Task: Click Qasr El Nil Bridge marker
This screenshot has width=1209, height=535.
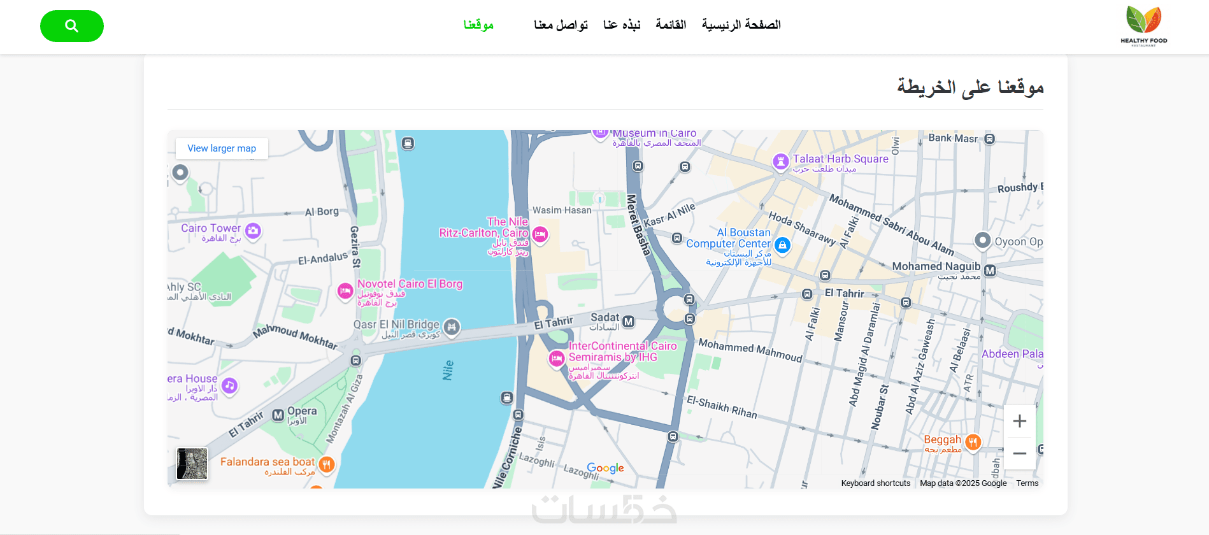Action: click(452, 327)
